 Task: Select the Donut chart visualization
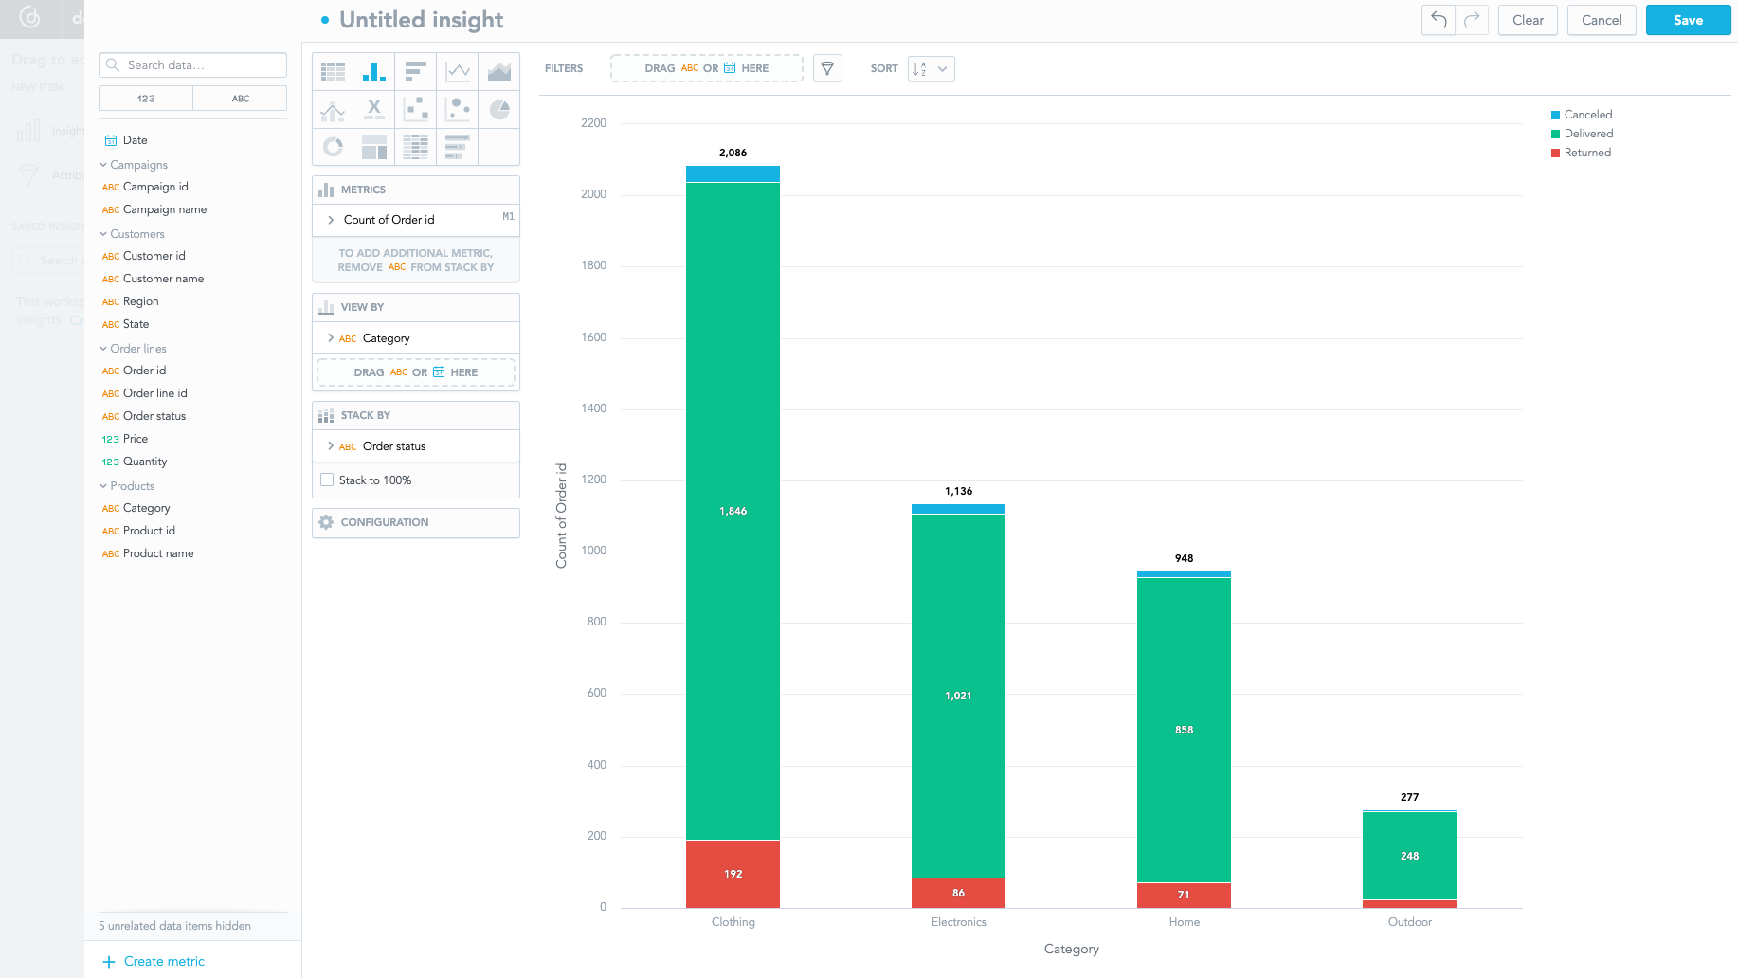[x=333, y=147]
